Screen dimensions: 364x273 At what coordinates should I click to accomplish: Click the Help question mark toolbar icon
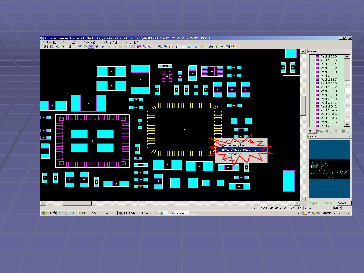coord(70,47)
